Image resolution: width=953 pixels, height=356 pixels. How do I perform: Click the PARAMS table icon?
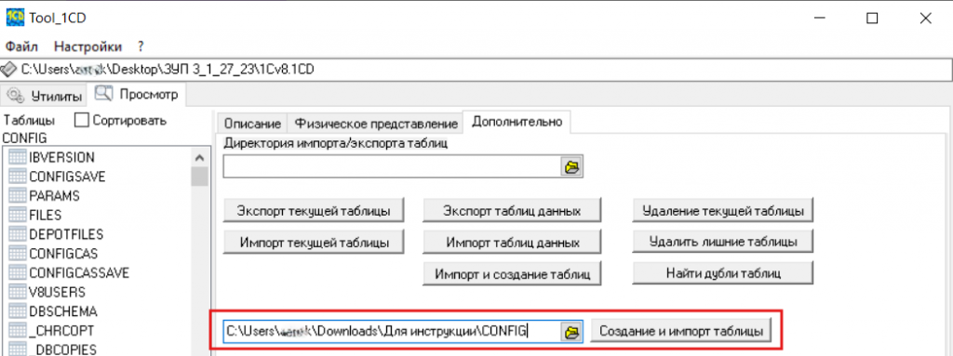(x=18, y=196)
